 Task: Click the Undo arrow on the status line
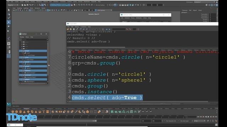pos(30,5)
